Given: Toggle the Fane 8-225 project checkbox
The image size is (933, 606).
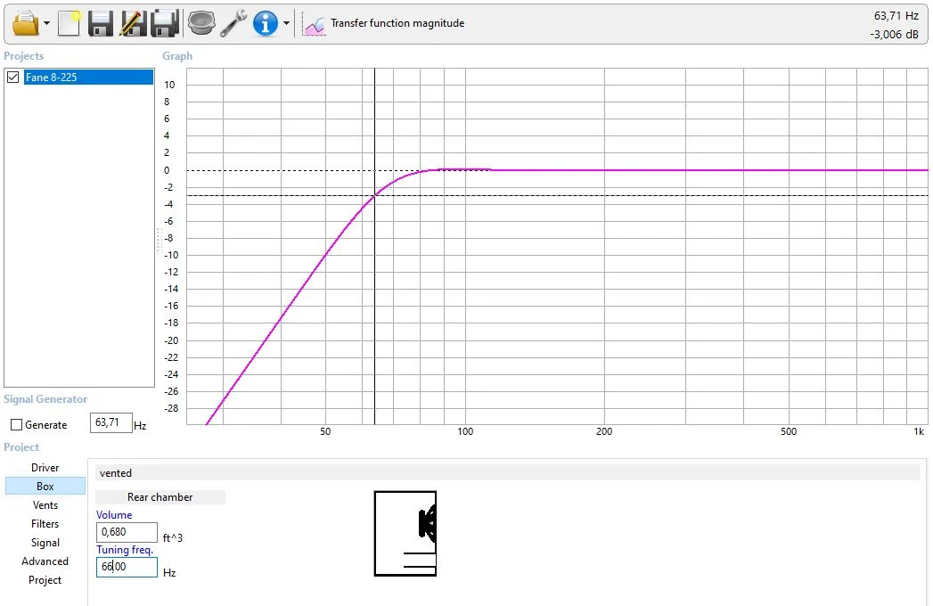Looking at the screenshot, I should pos(12,77).
